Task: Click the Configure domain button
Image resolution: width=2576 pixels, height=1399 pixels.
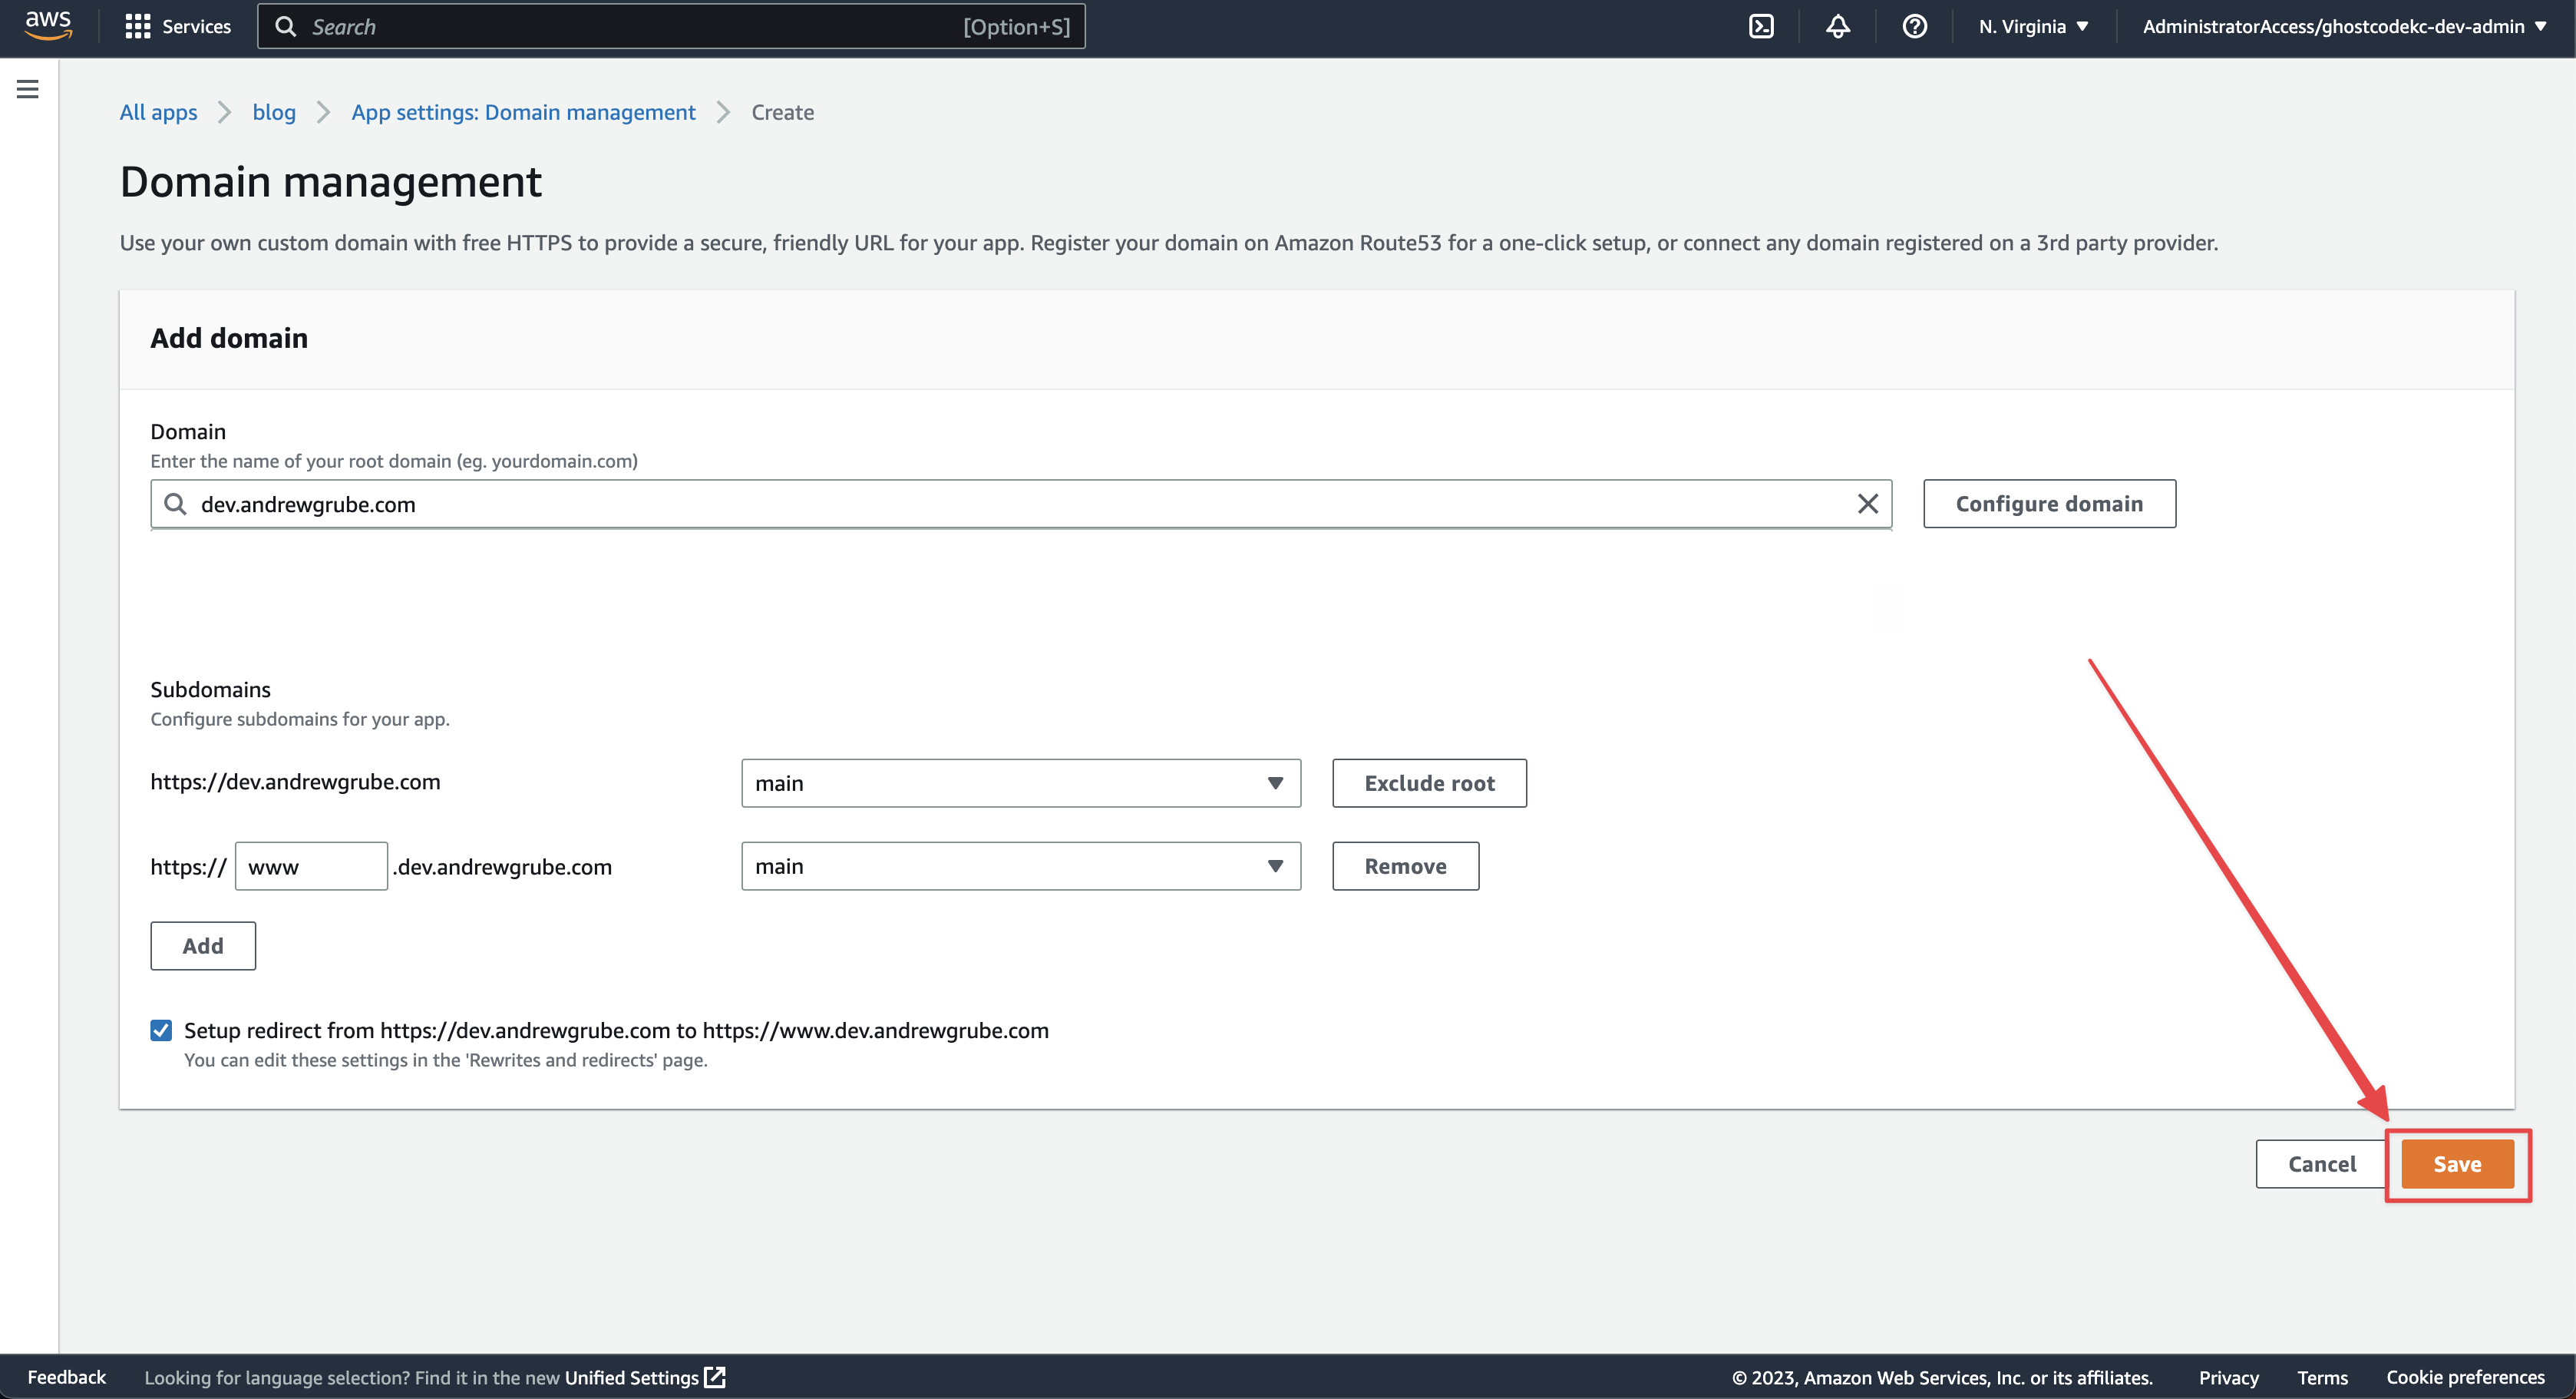Action: point(2049,503)
